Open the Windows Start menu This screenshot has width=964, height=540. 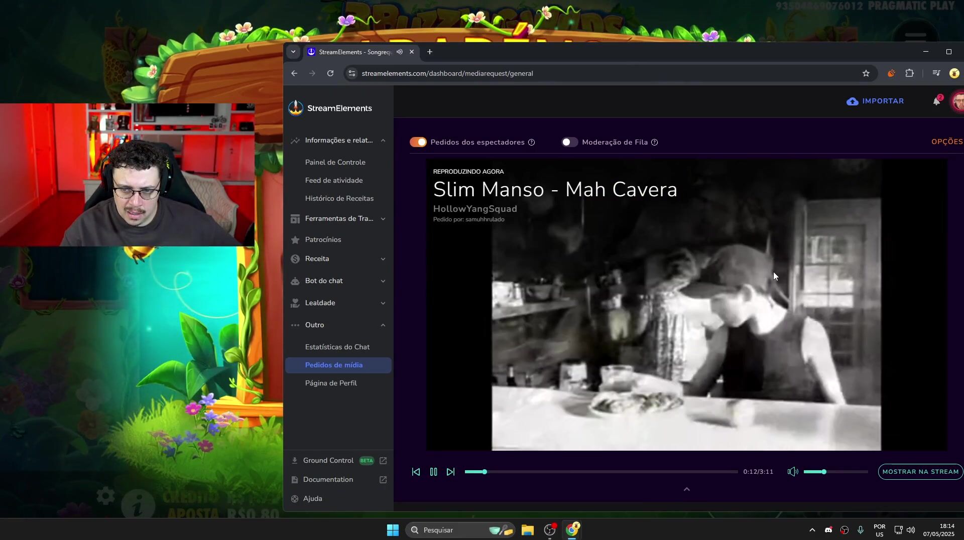point(393,530)
